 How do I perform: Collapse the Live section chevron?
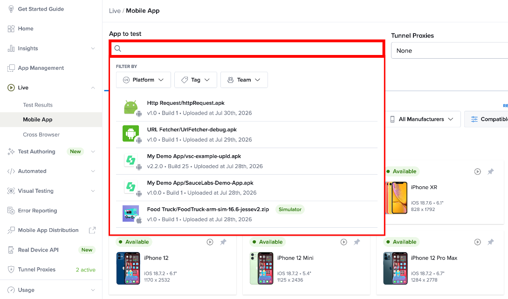point(93,88)
